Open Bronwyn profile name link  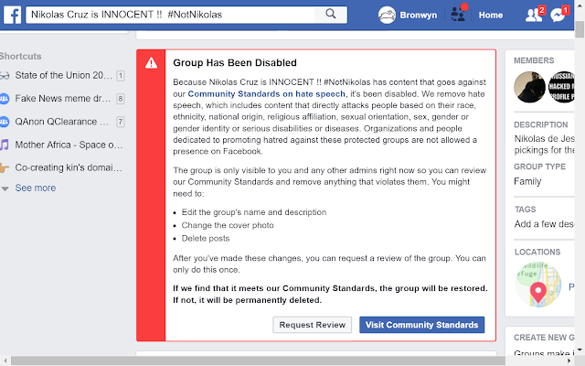pyautogui.click(x=419, y=15)
